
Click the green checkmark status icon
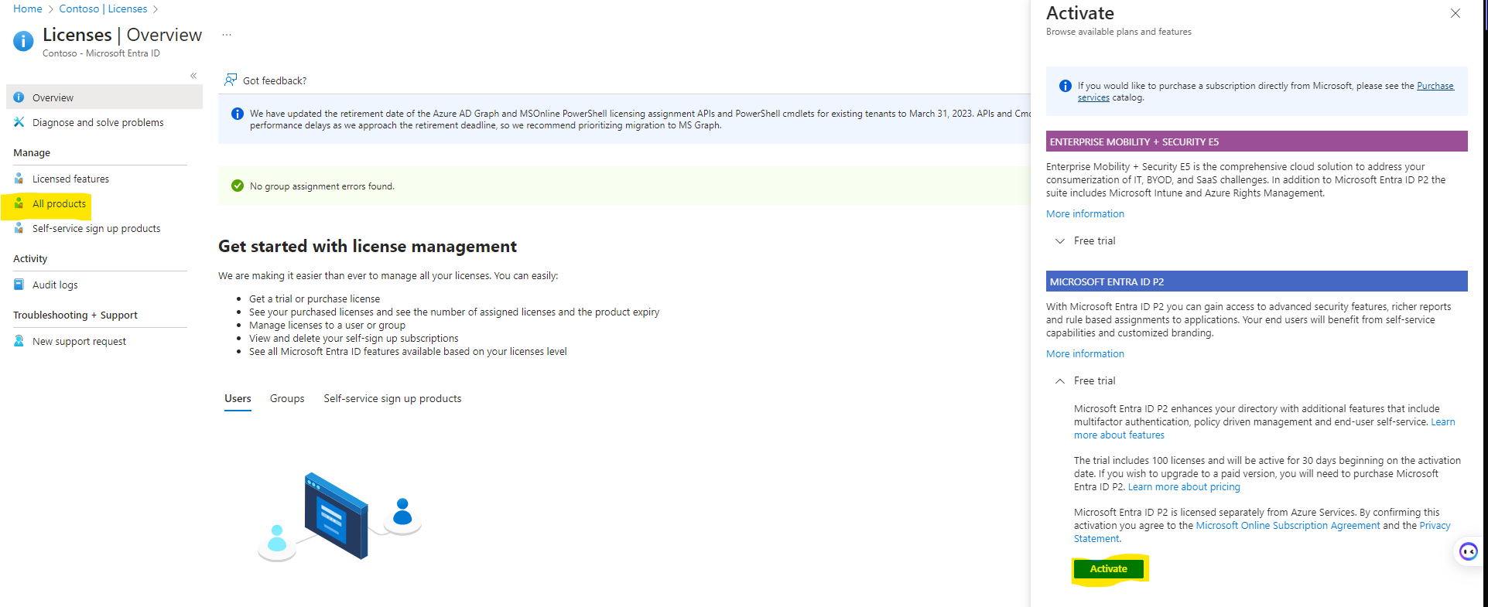[238, 186]
